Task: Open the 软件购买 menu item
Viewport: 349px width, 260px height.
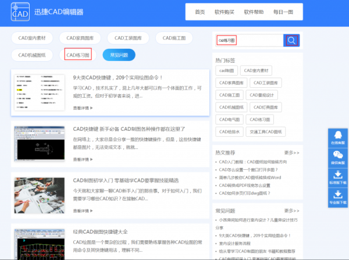Action: [223, 12]
